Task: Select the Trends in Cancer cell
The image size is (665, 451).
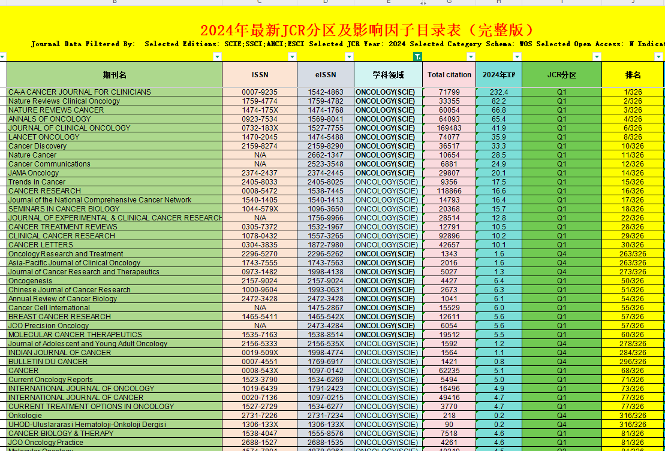Action: click(115, 181)
